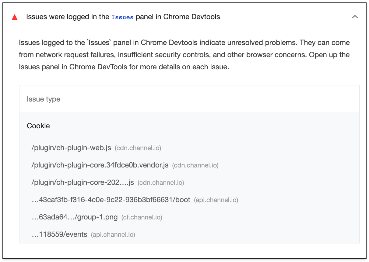Click the 'Issues were logged in the' heading text
Image resolution: width=369 pixels, height=262 pixels.
[68, 17]
